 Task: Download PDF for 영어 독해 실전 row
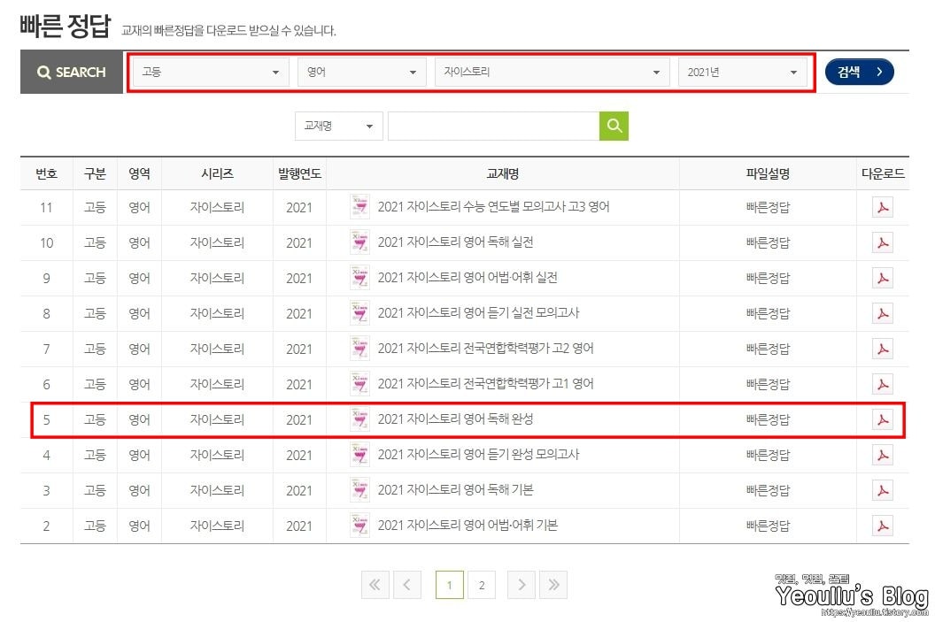pyautogui.click(x=883, y=242)
